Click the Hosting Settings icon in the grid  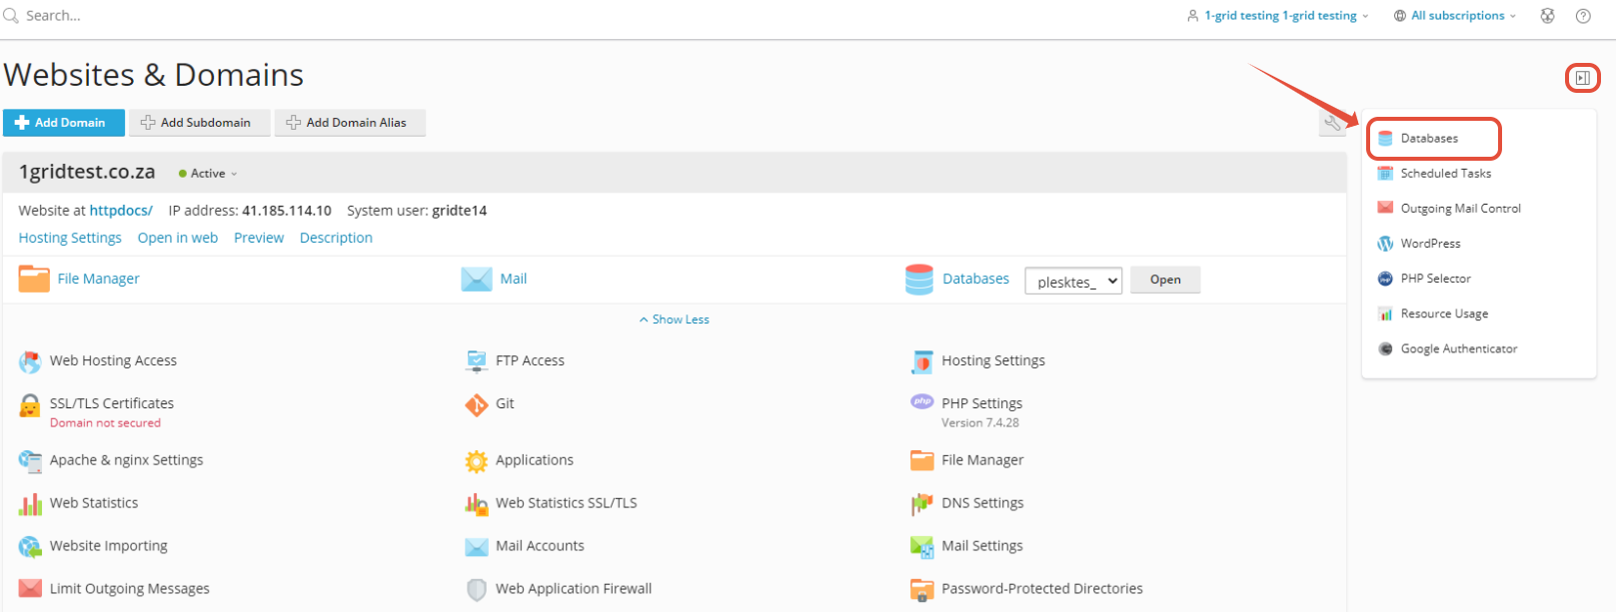pyautogui.click(x=921, y=361)
